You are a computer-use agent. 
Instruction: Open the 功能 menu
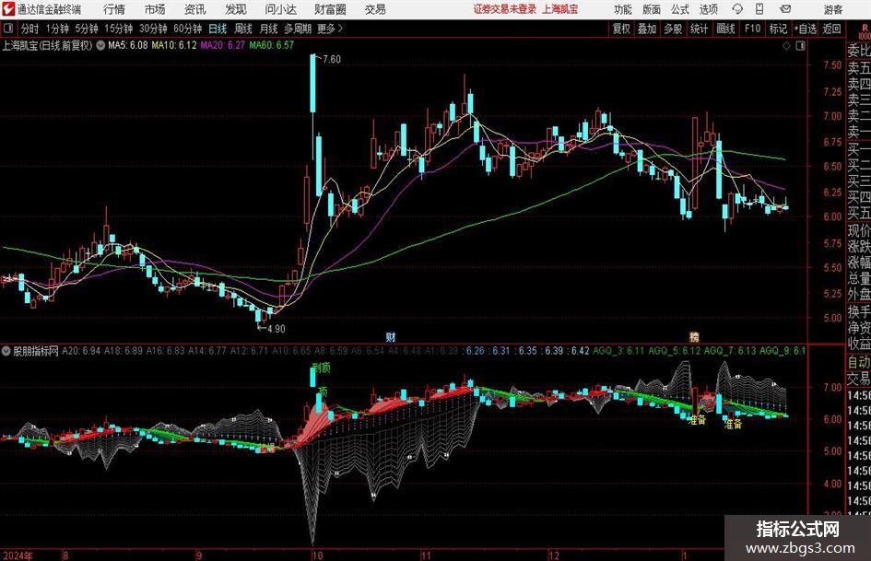[x=623, y=9]
